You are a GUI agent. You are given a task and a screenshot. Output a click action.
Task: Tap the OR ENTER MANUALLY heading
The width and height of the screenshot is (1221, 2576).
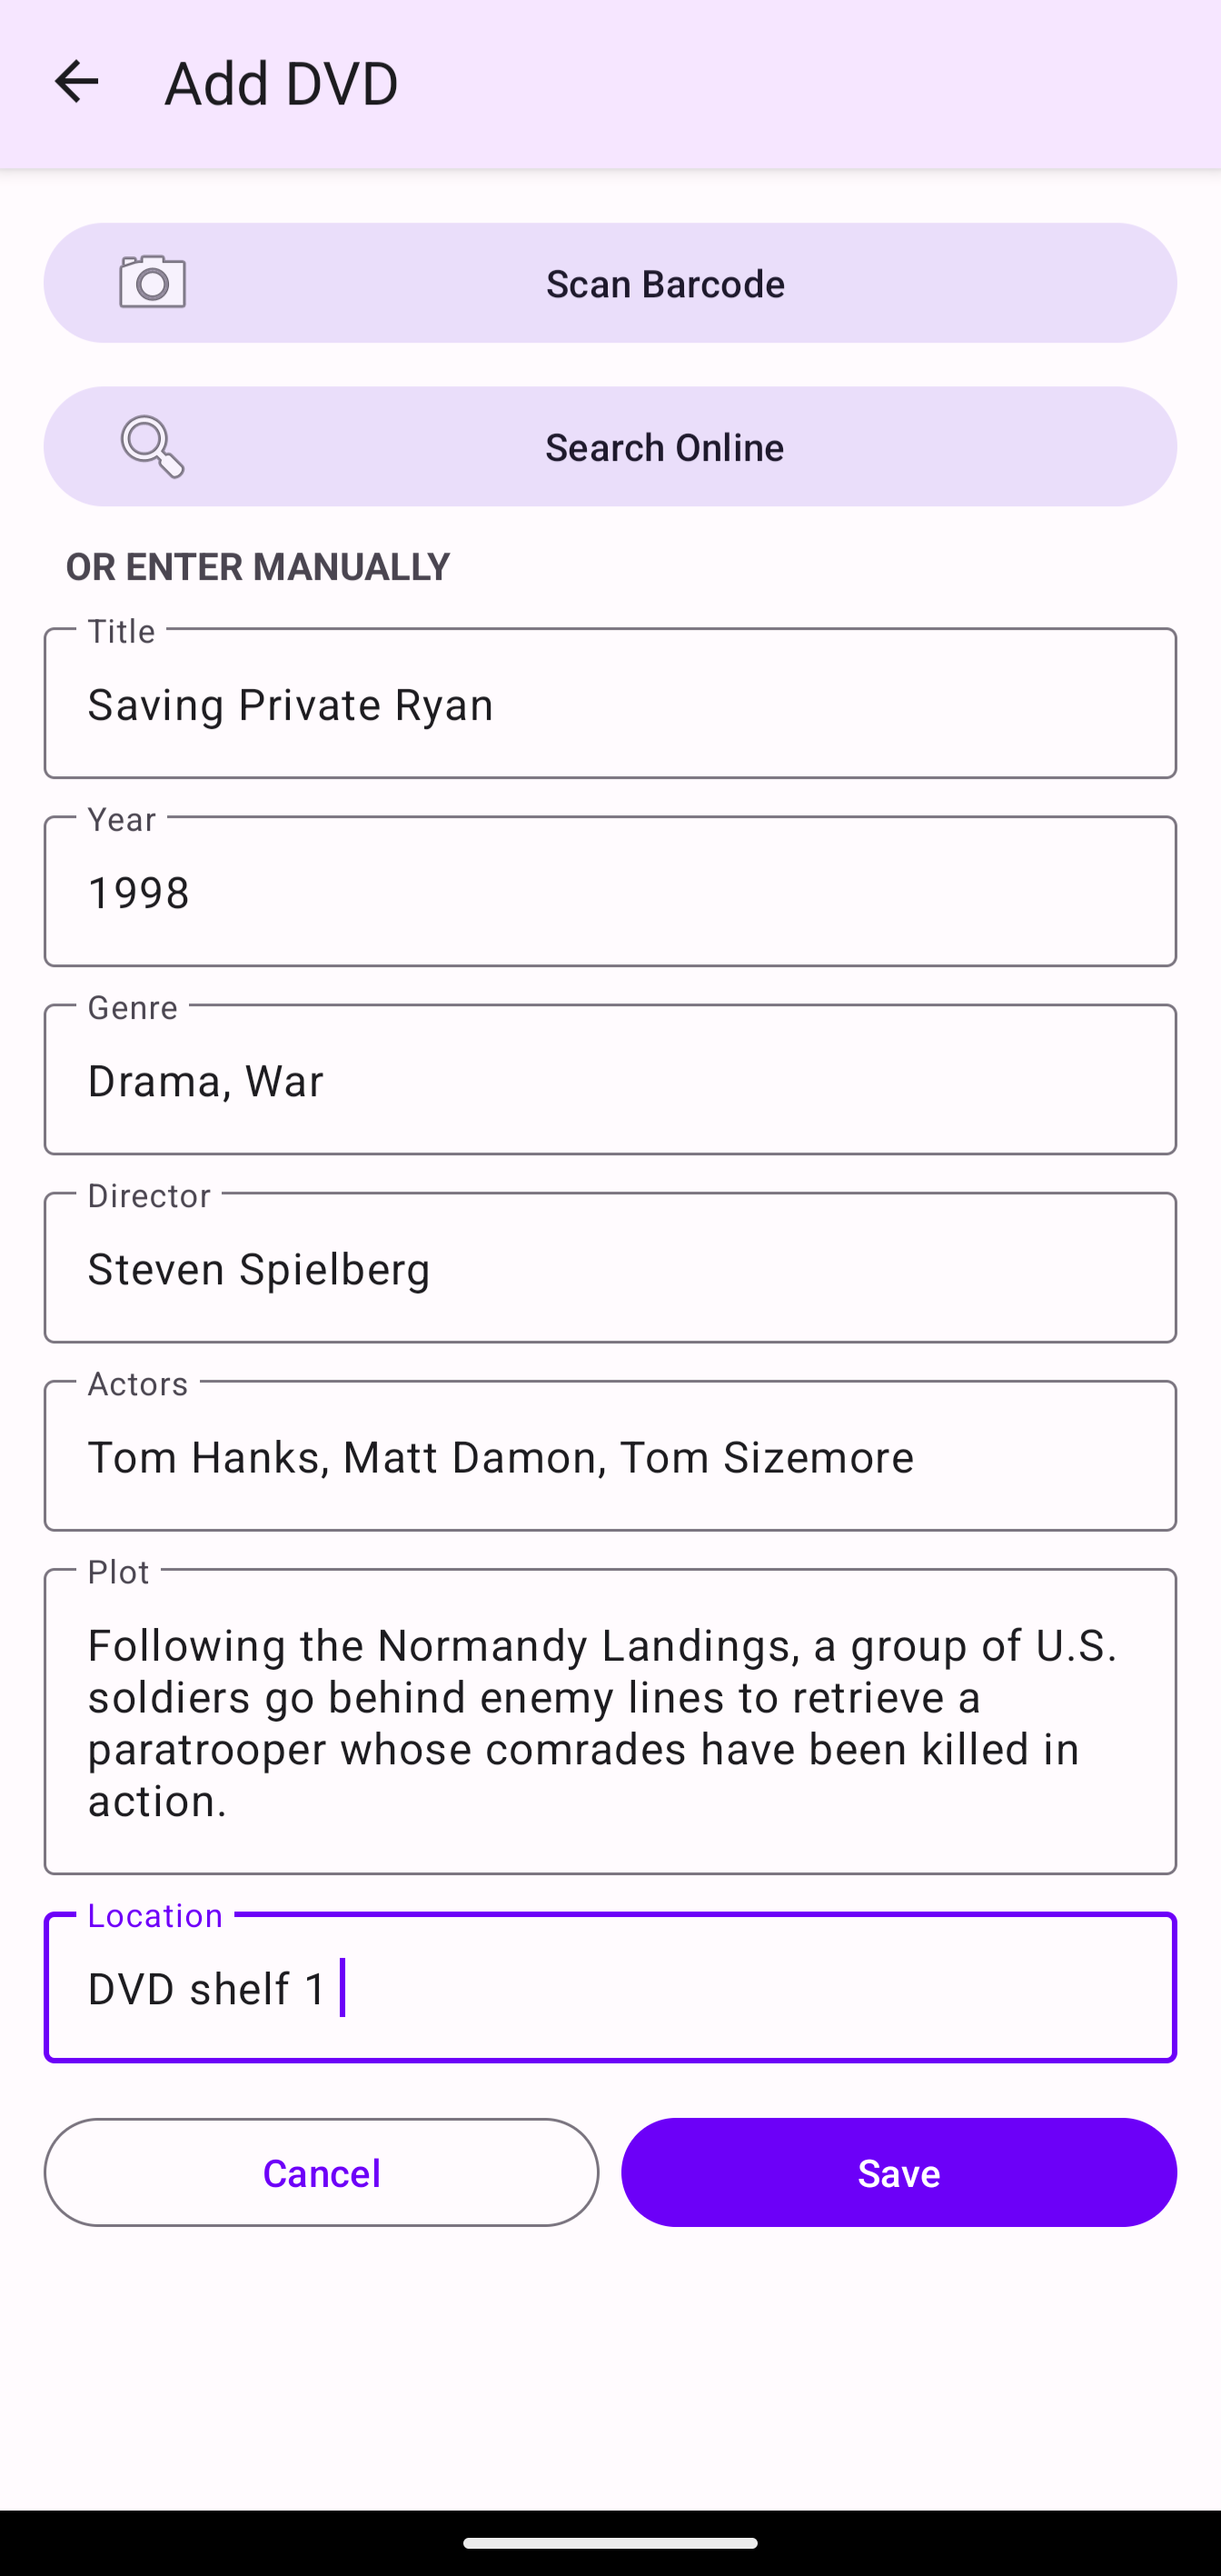[258, 567]
